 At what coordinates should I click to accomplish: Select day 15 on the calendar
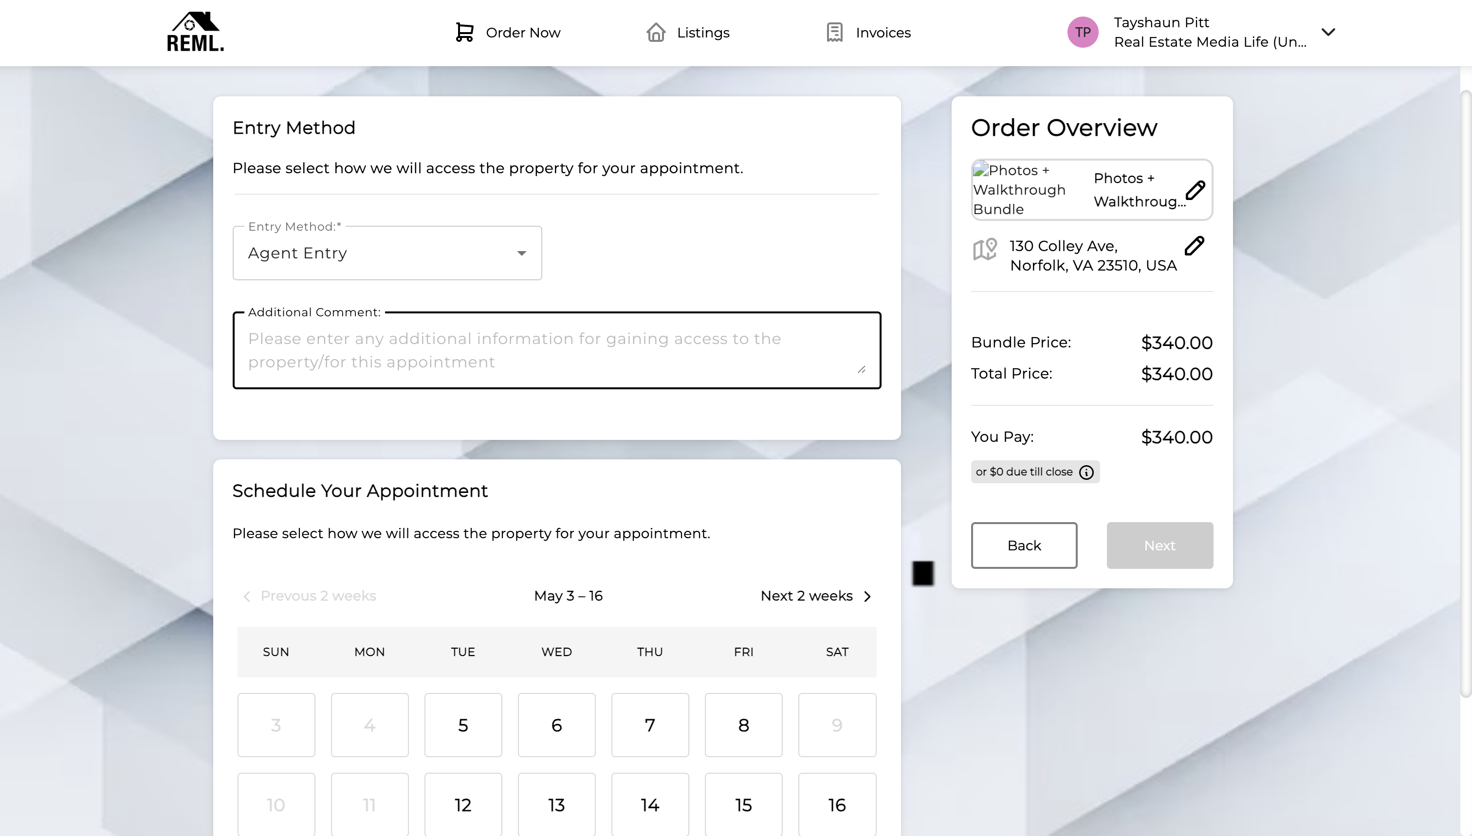click(x=744, y=804)
